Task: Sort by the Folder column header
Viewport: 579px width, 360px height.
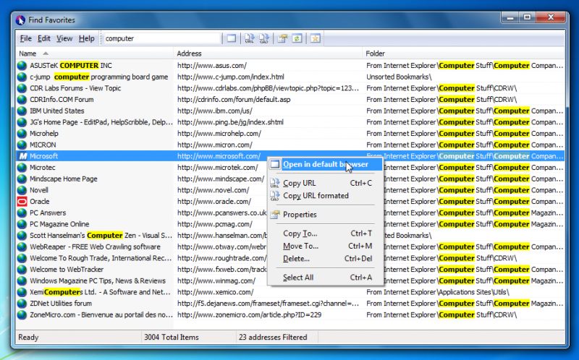Action: [x=463, y=53]
